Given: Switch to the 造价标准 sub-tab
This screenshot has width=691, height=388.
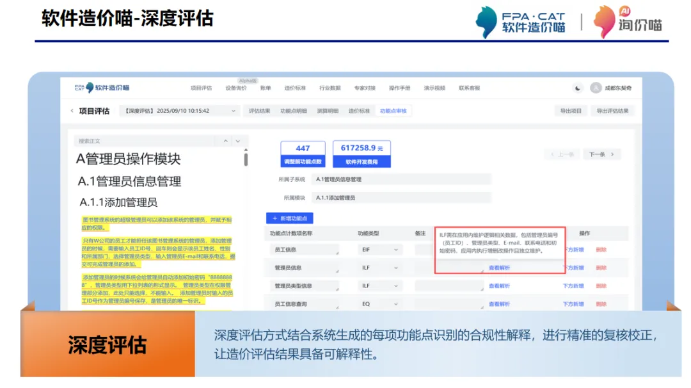Looking at the screenshot, I should click(359, 111).
